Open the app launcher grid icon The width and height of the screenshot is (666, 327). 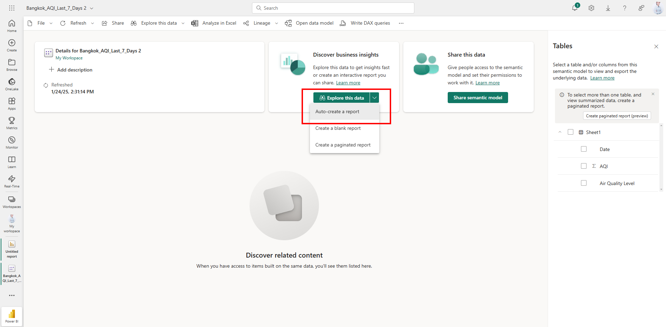pyautogui.click(x=12, y=8)
